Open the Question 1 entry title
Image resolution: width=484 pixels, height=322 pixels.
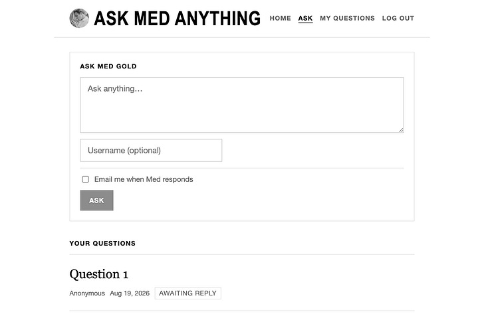(99, 274)
